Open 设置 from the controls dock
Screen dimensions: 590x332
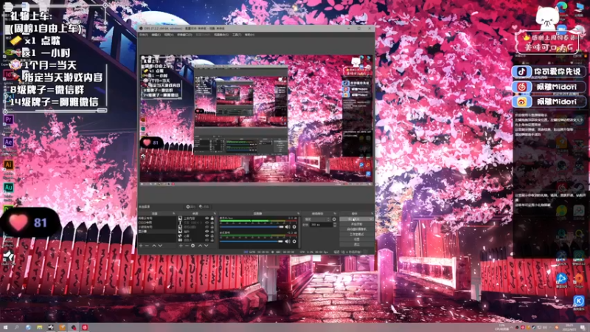(x=357, y=239)
